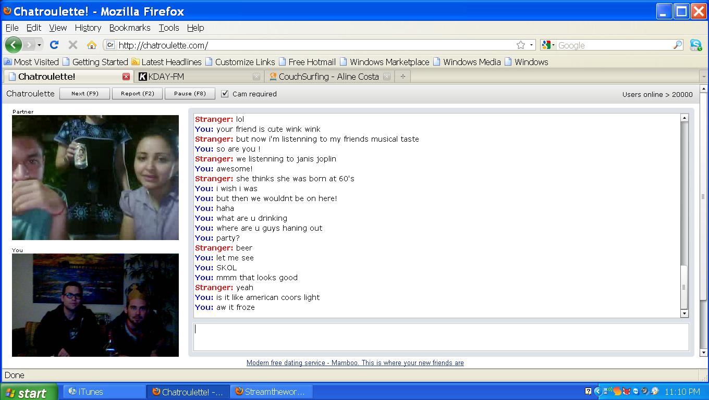Switch to iTunes in the taskbar
The image size is (709, 400).
[105, 392]
